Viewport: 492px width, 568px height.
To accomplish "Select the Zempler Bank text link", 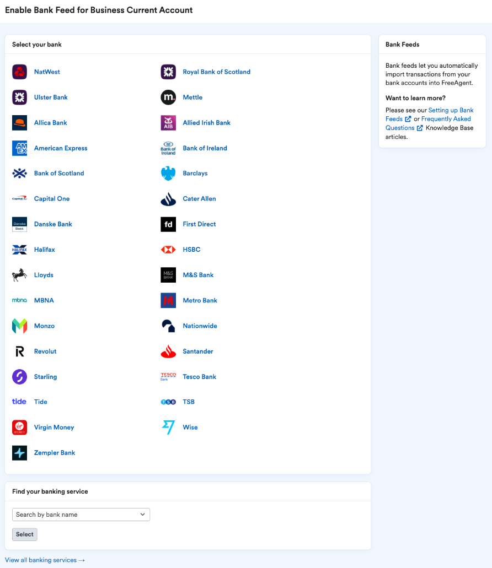I will (x=55, y=453).
